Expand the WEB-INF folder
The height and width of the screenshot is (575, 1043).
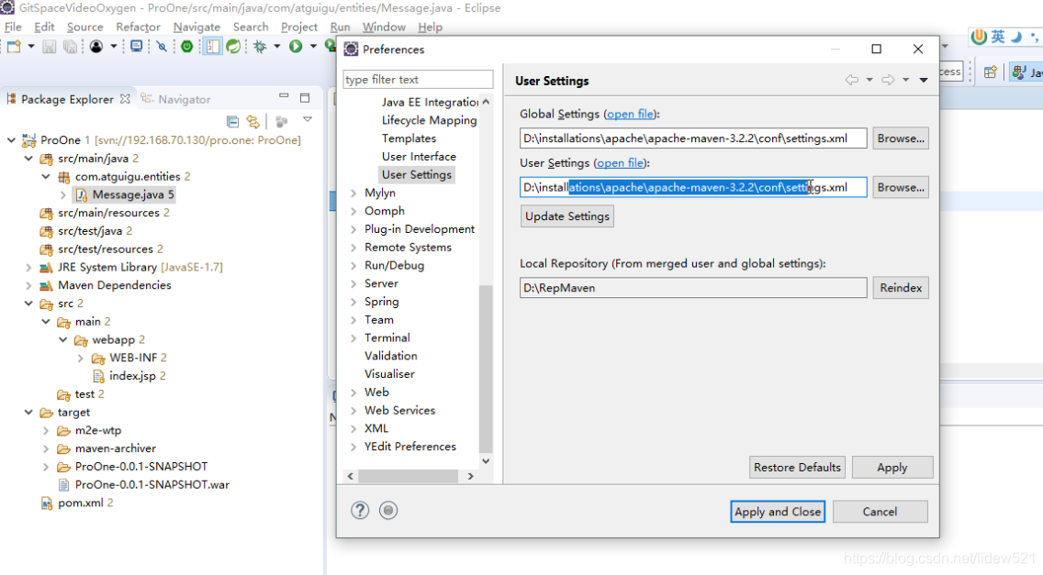click(x=81, y=359)
